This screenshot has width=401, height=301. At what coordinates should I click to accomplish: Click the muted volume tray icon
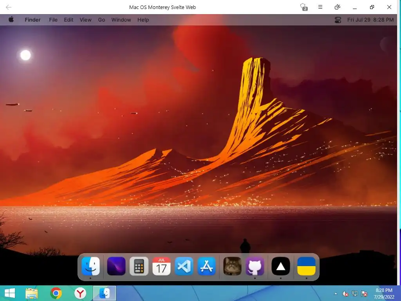click(x=345, y=294)
